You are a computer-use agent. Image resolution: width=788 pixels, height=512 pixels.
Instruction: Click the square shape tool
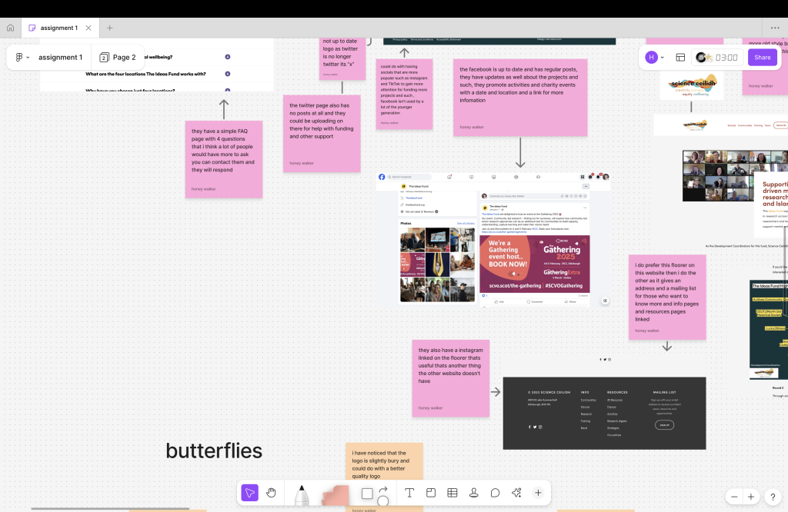(367, 494)
